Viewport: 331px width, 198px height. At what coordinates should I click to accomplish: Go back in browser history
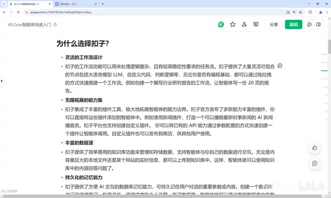pos(4,12)
